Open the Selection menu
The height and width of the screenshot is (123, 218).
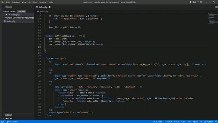pyautogui.click(x=16, y=2)
